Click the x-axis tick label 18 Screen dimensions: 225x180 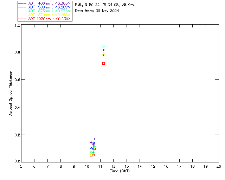tap(192, 166)
